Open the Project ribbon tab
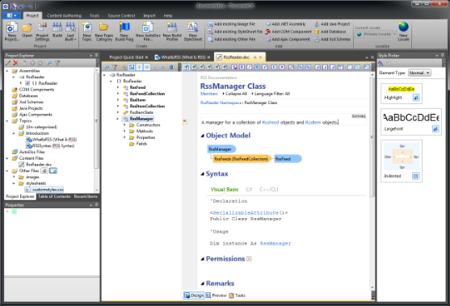Viewport: 450px width, 306px height. [x=32, y=15]
